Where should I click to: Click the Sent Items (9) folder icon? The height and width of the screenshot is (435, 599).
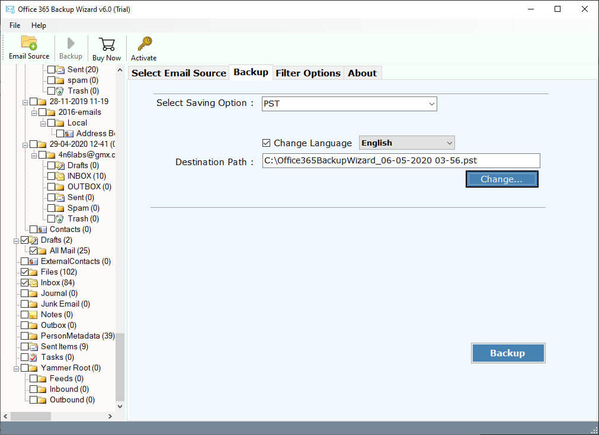(34, 347)
